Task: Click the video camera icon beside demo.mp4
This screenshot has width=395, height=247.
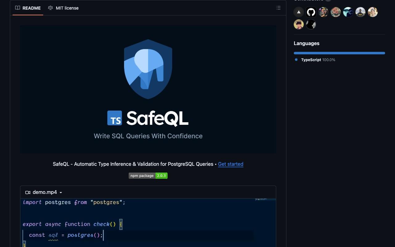Action: coord(28,192)
